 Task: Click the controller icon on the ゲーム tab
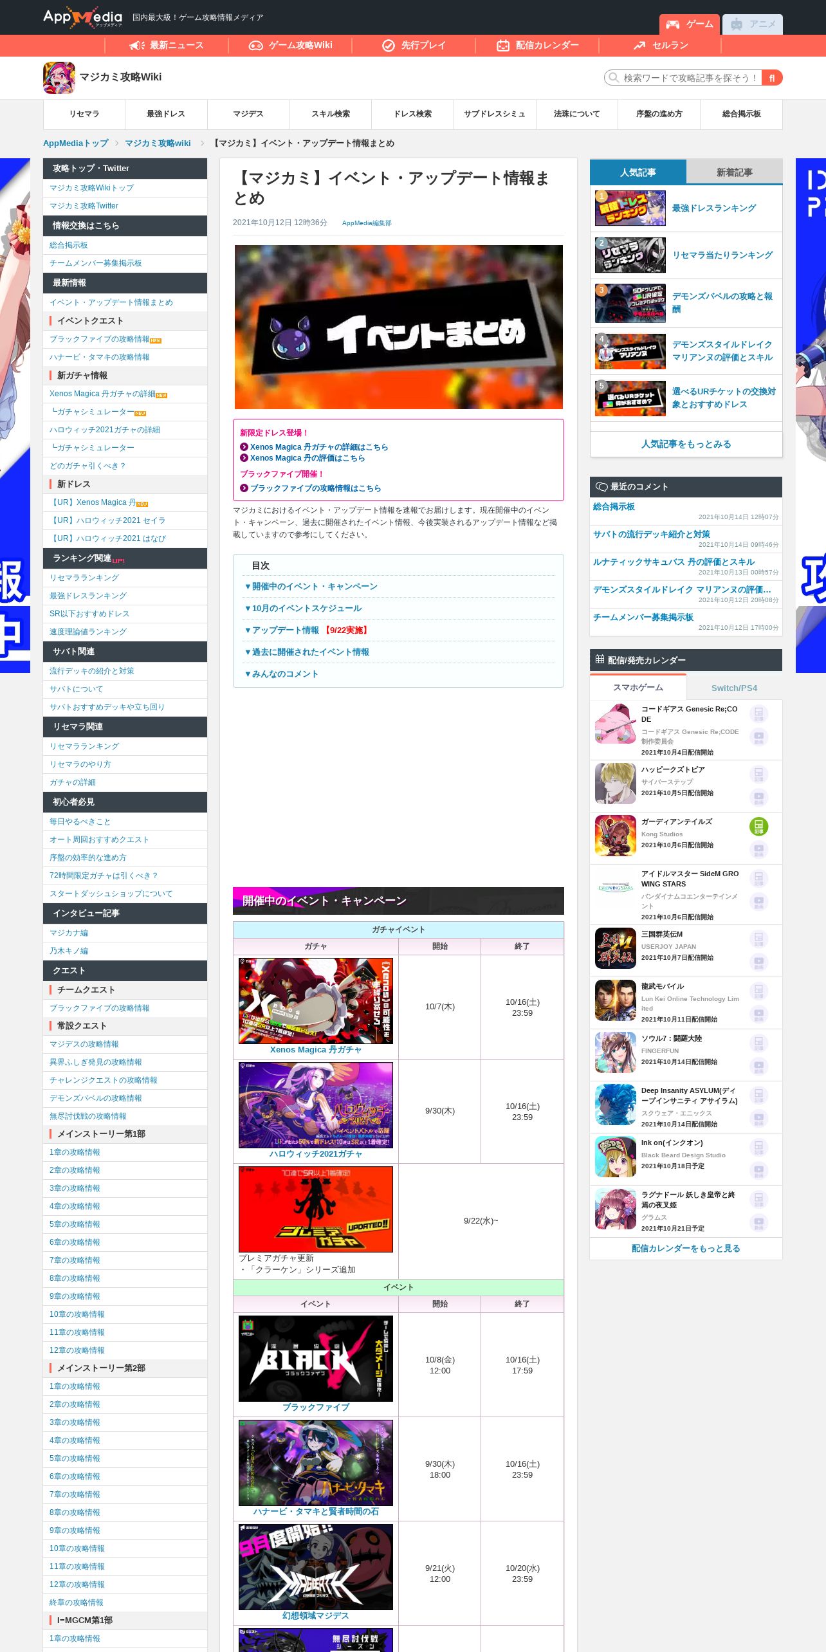click(673, 24)
